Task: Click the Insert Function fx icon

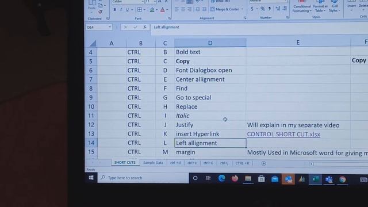Action: pyautogui.click(x=145, y=27)
